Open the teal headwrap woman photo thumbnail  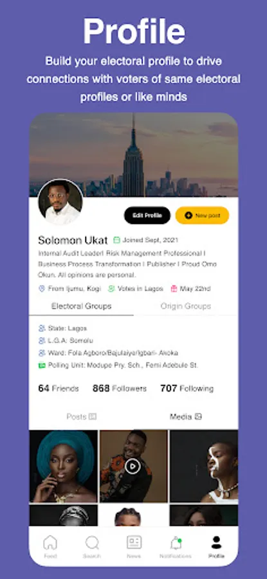[x=64, y=466]
